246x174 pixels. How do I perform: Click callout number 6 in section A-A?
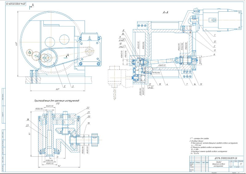(214, 55)
